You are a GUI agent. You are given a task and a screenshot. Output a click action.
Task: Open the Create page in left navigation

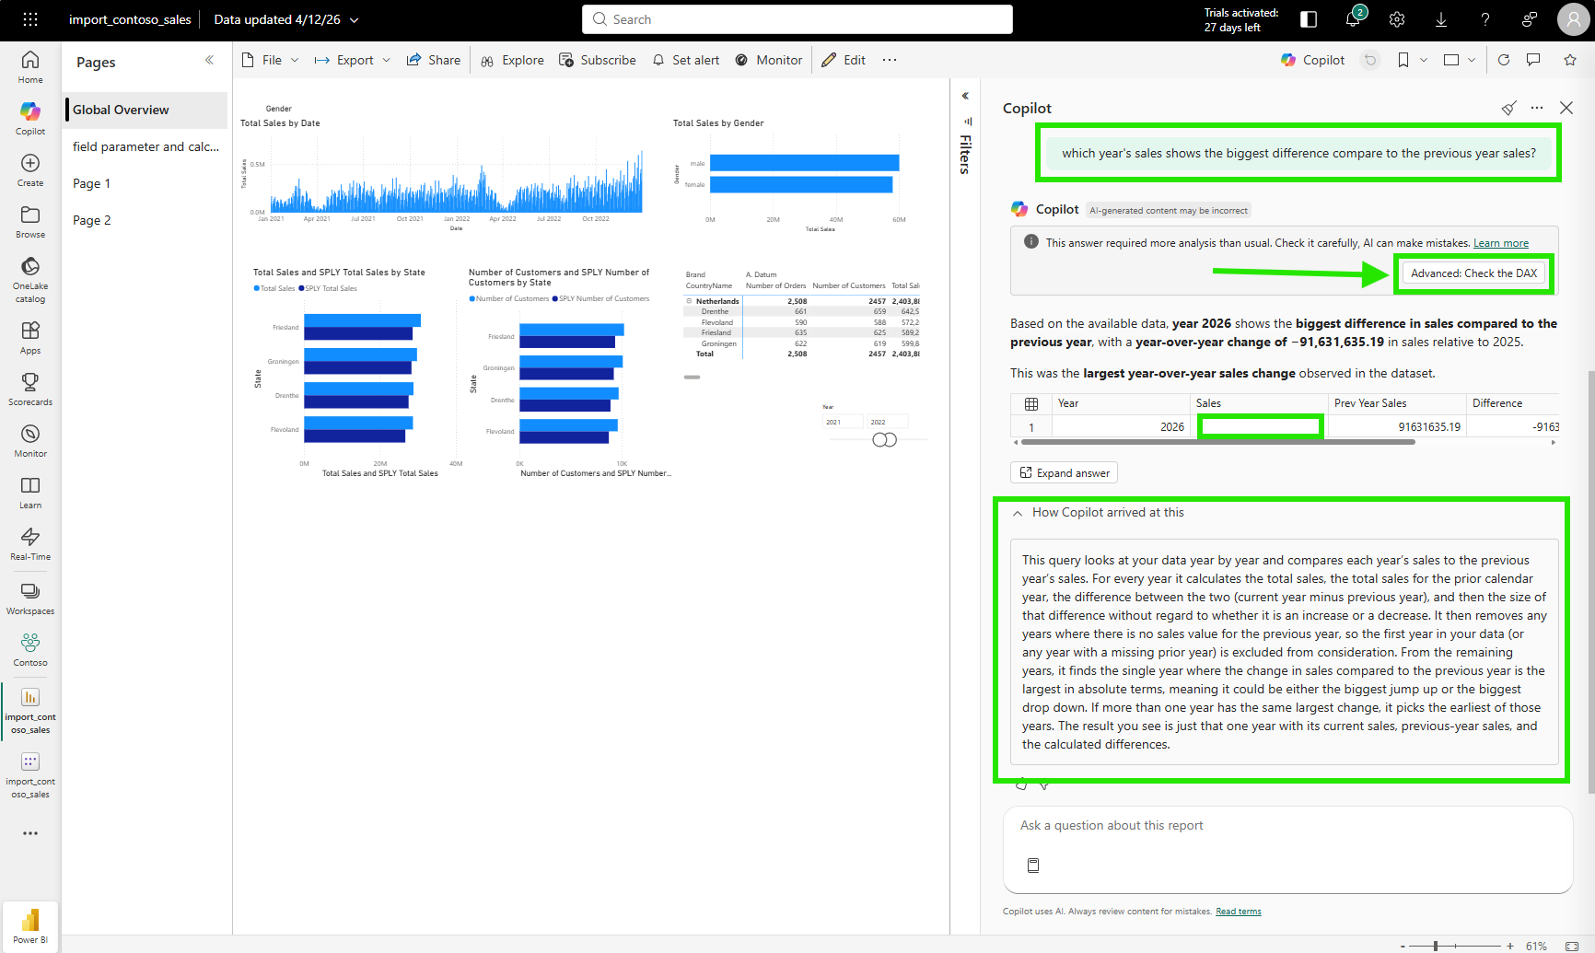pyautogui.click(x=30, y=170)
